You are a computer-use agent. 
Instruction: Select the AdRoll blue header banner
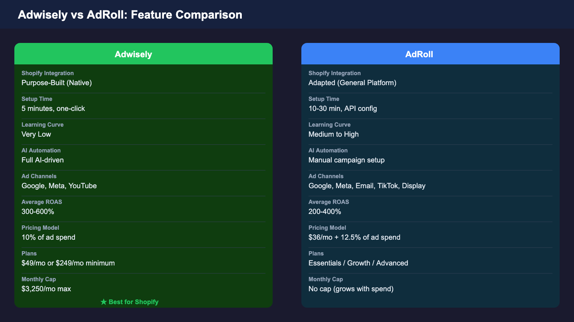430,54
